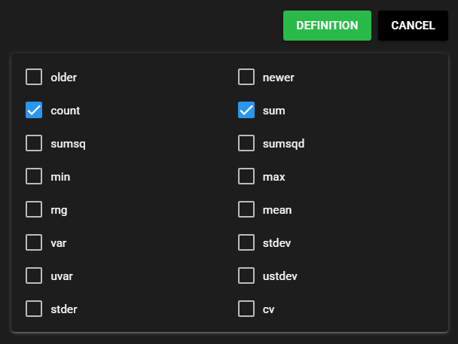Click the mean label text
The image size is (458, 344).
277,209
